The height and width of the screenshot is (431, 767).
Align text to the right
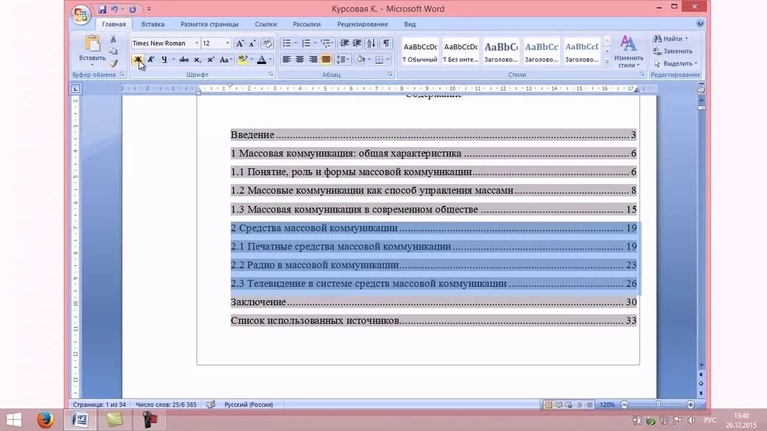pos(313,59)
